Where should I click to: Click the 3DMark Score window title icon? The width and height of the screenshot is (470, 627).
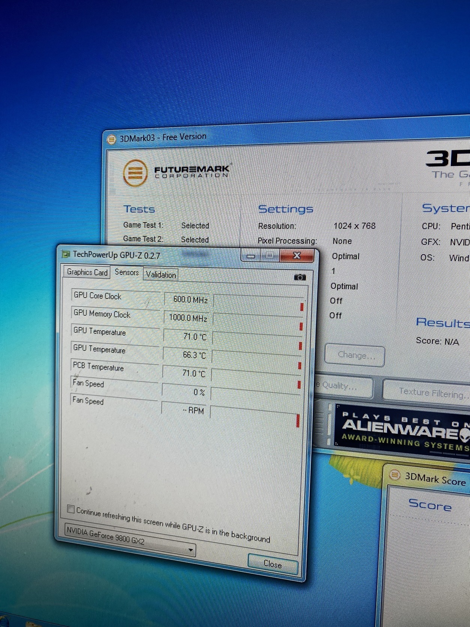(x=395, y=475)
